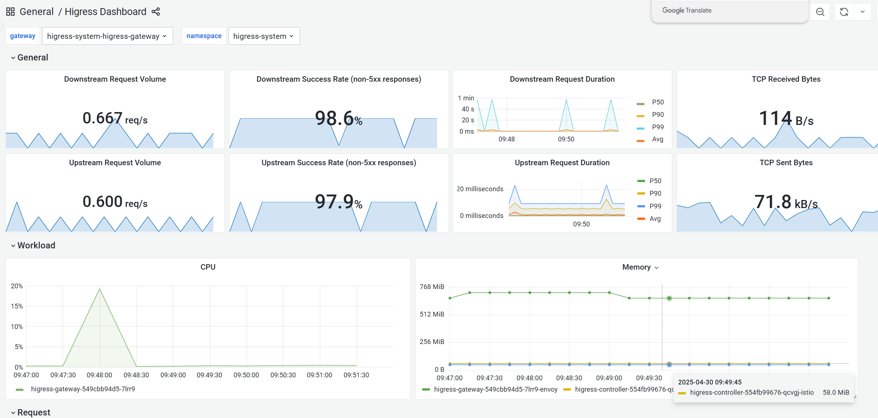Click the CPU panel title

(208, 267)
